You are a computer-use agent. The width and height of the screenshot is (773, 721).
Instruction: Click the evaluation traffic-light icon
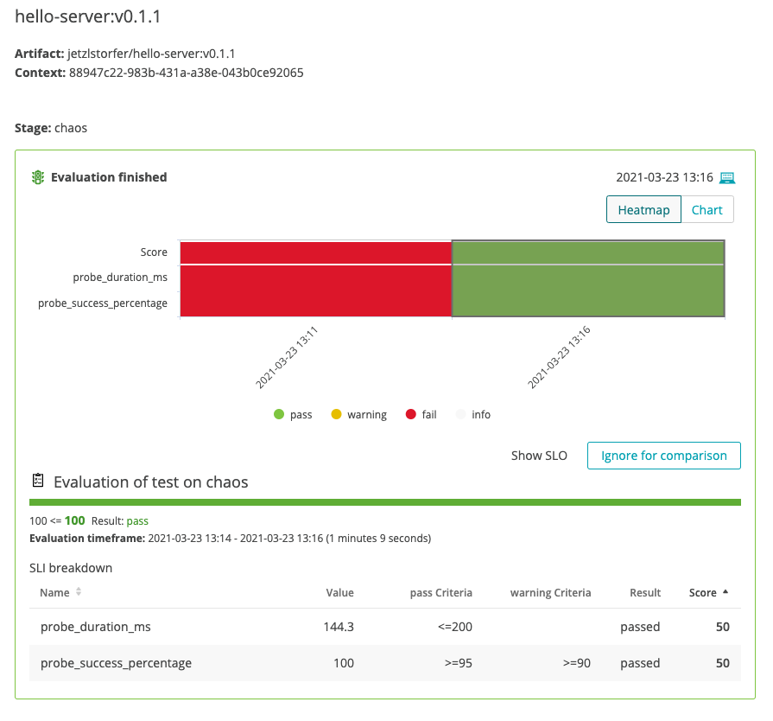pos(38,177)
